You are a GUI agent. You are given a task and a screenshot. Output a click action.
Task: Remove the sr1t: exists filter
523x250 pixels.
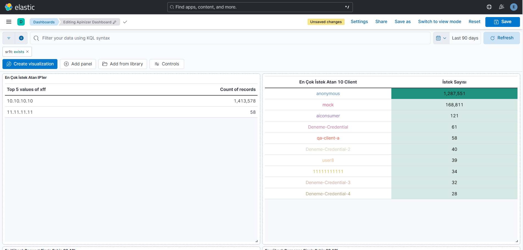point(27,52)
